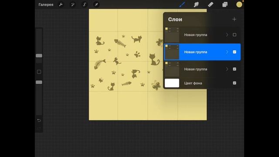
Task: Hide the highlighted Новая группа group
Action: [235, 52]
